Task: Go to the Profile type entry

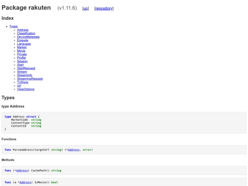Action: tap(21, 58)
